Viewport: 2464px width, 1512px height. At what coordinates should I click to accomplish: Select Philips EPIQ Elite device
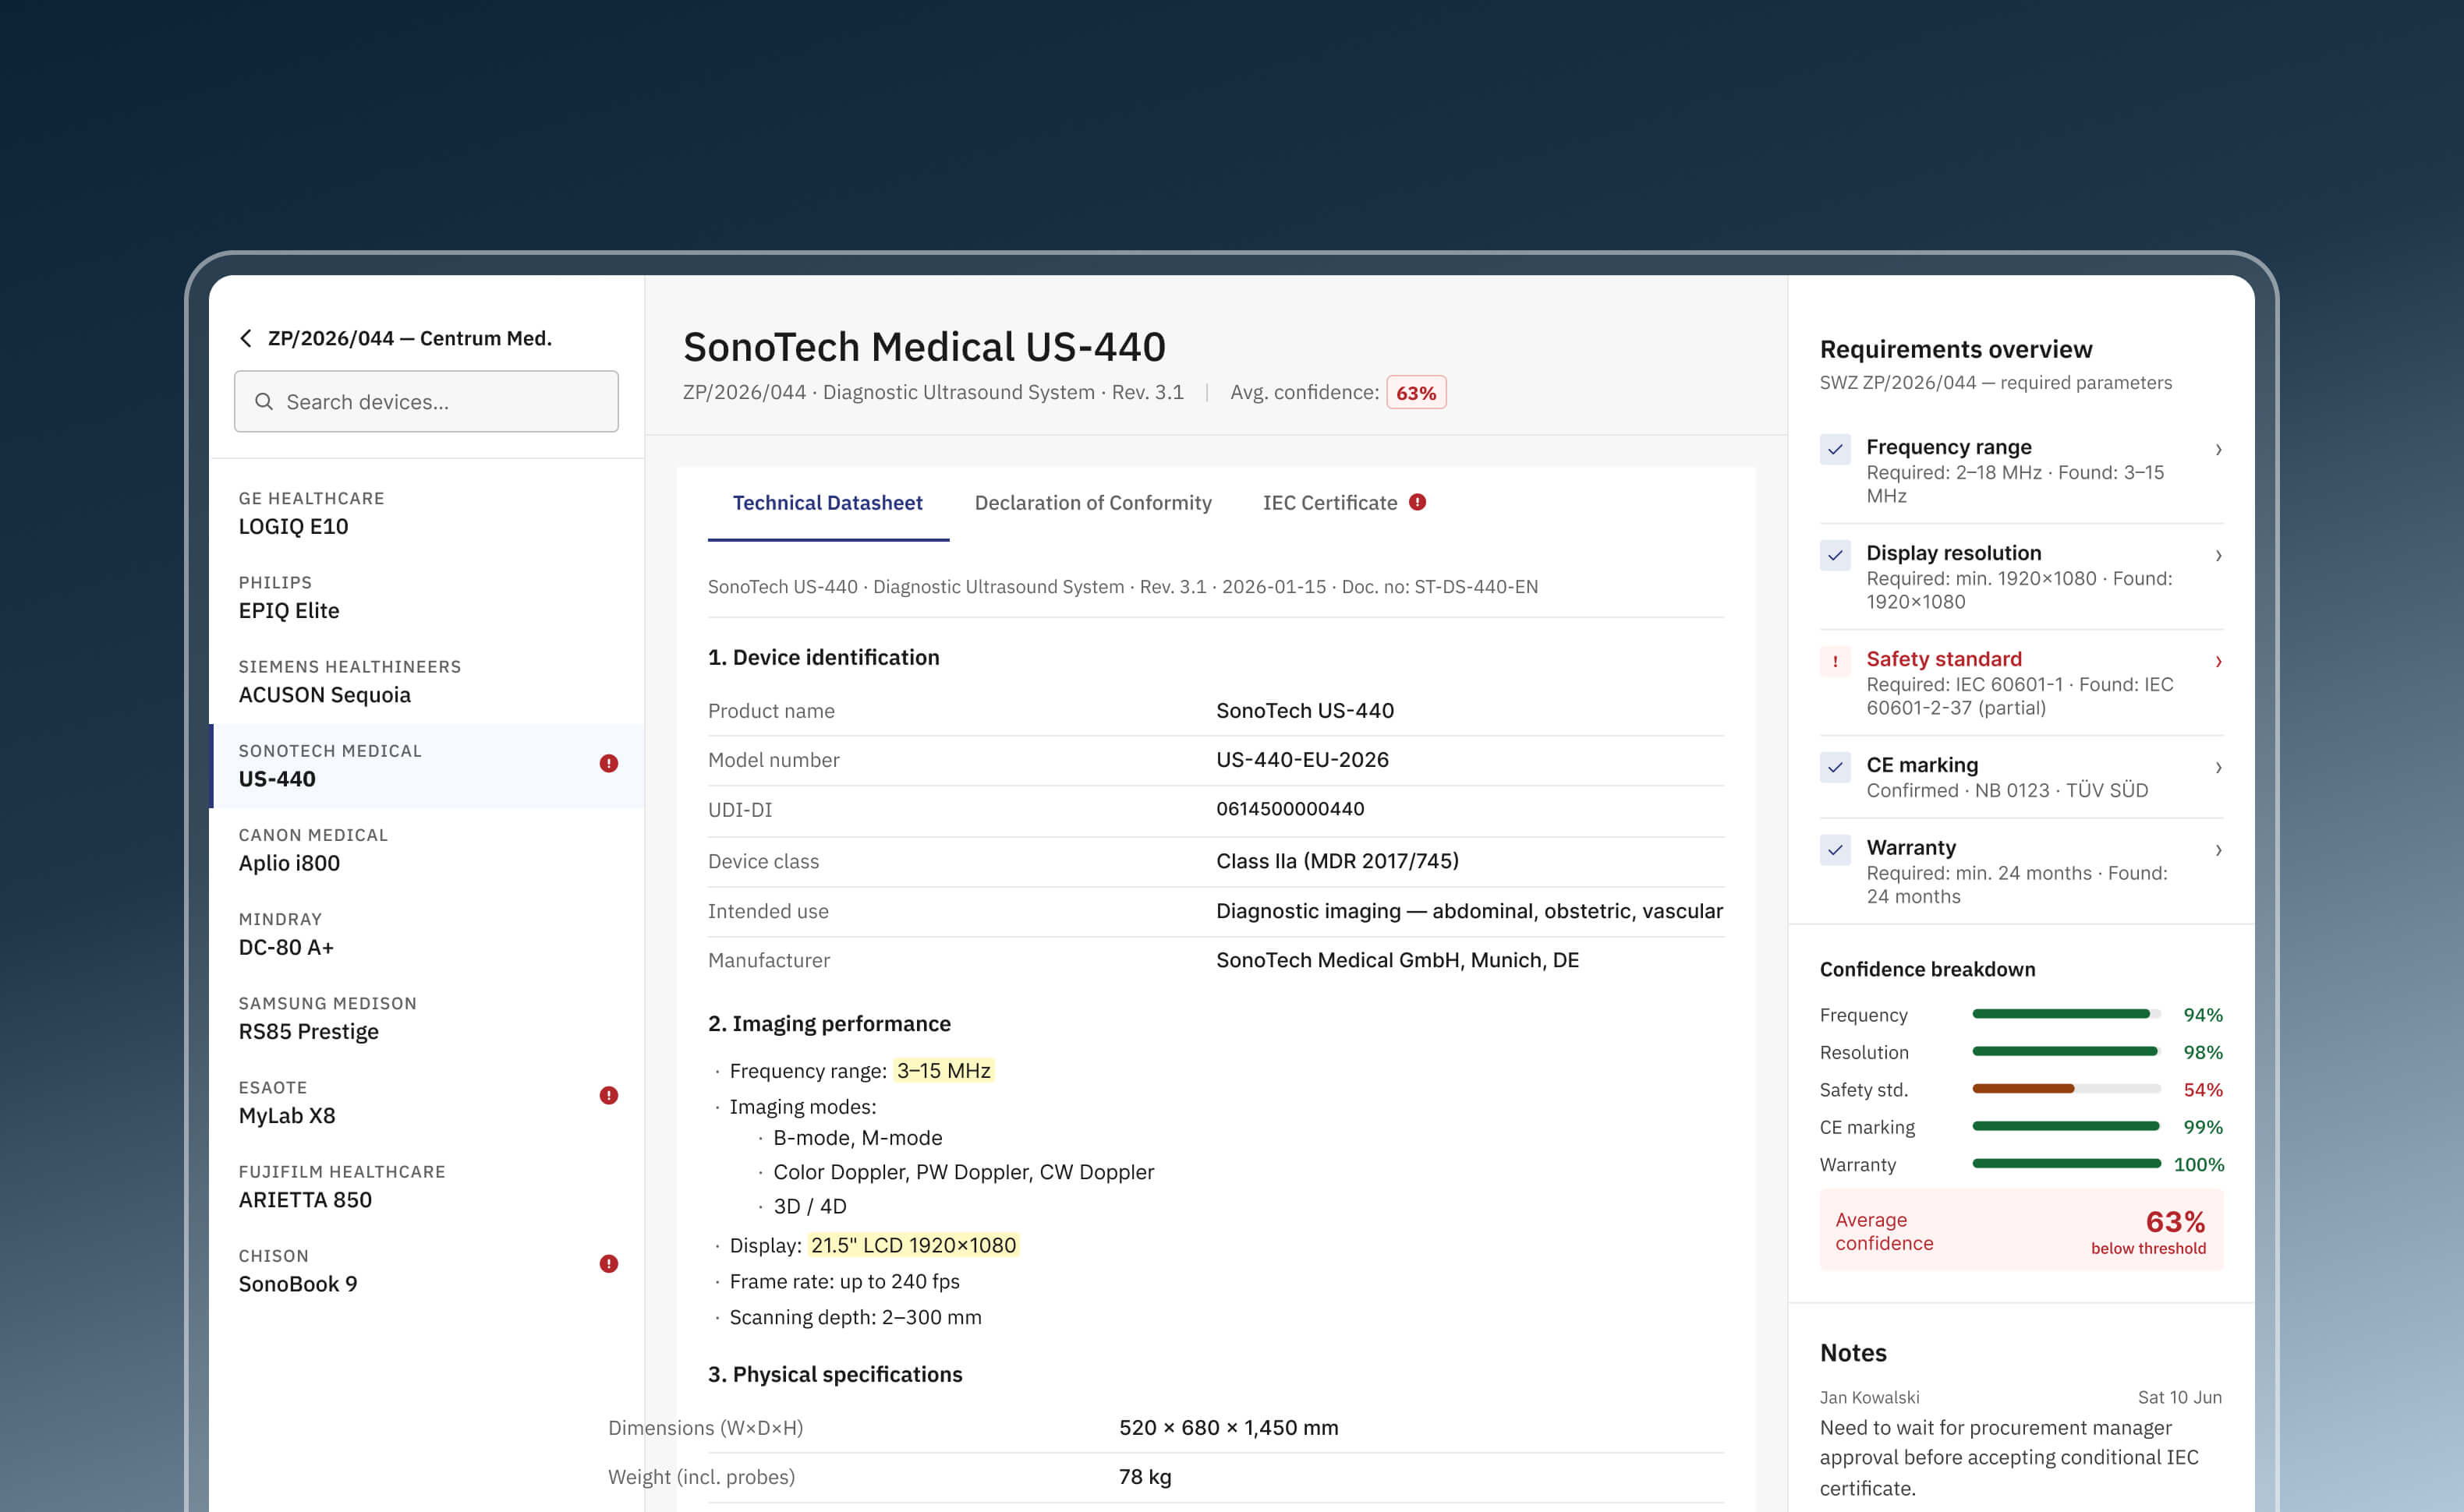tap(427, 597)
